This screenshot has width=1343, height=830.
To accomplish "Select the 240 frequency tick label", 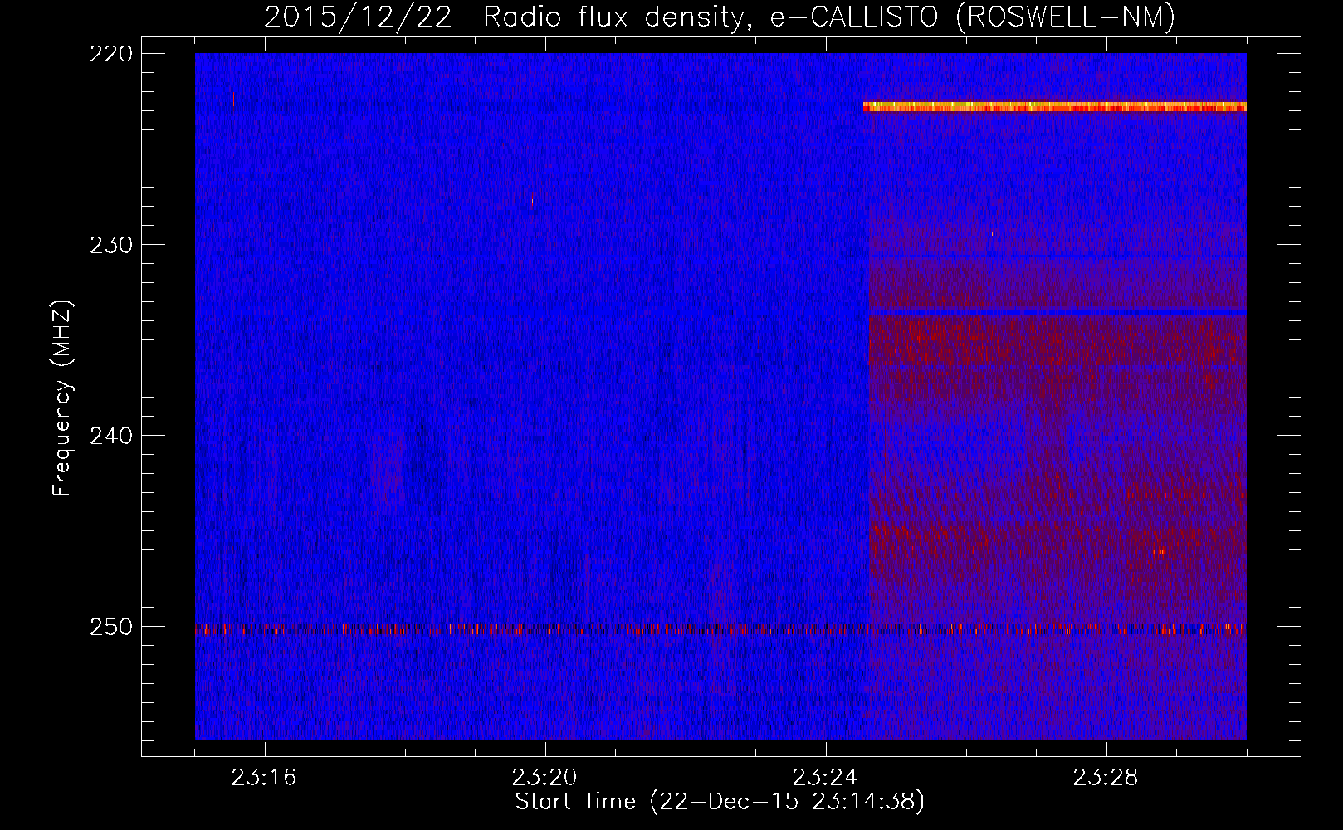I will [111, 437].
